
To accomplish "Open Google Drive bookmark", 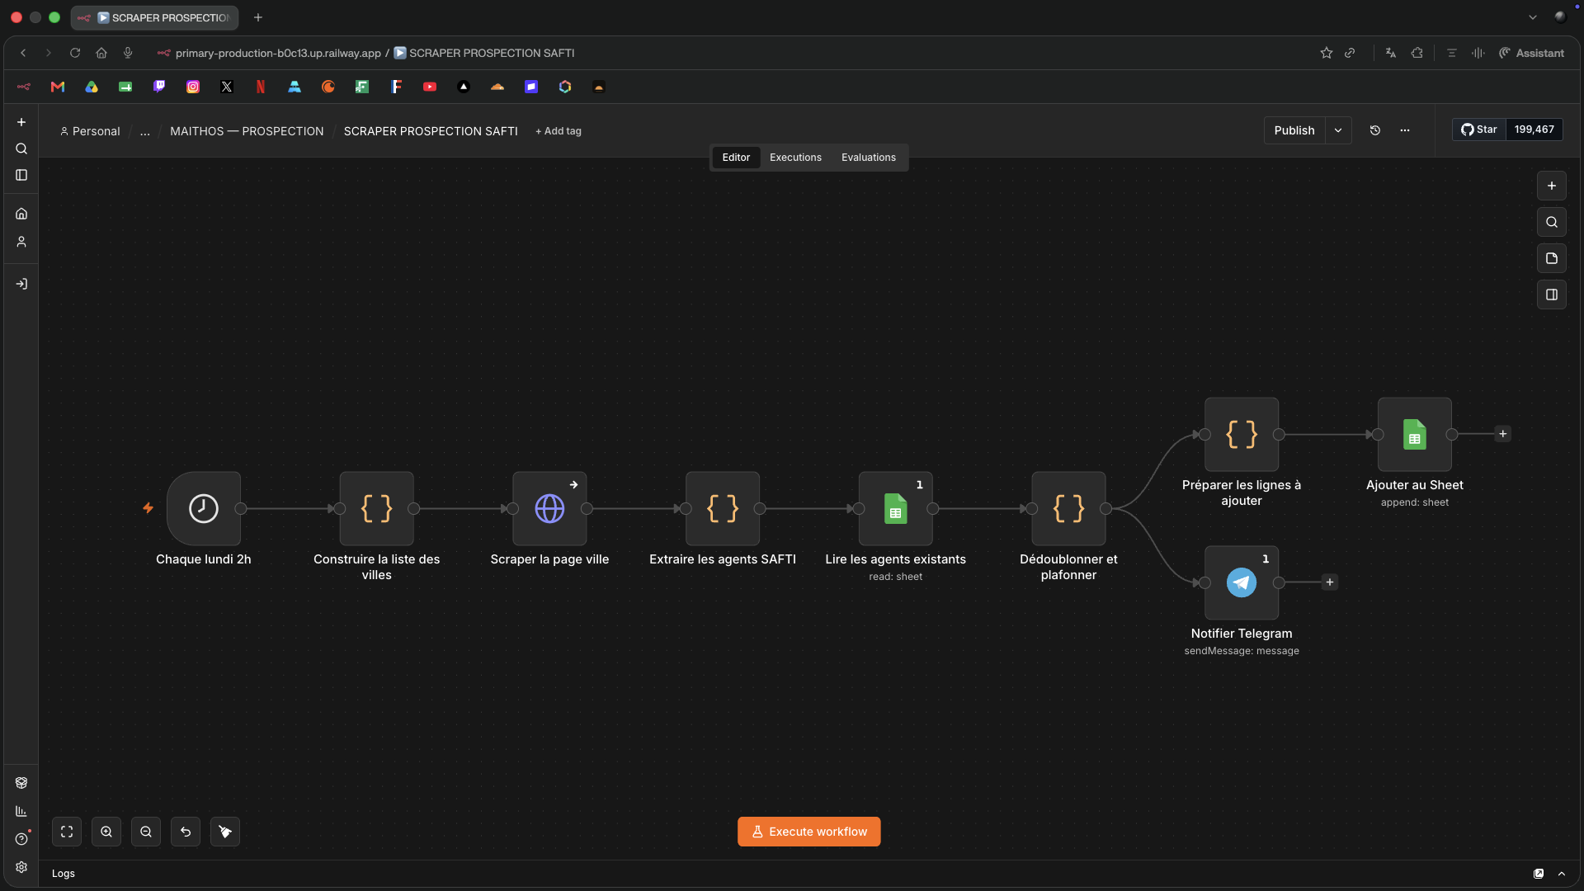I will tap(92, 87).
